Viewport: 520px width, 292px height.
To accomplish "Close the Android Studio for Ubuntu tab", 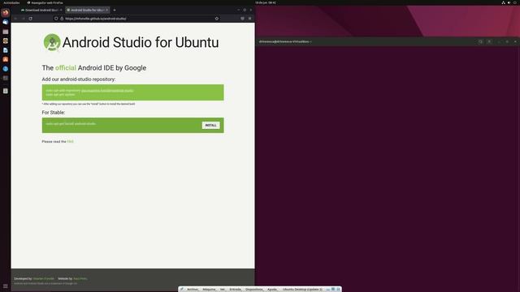I will click(x=106, y=10).
